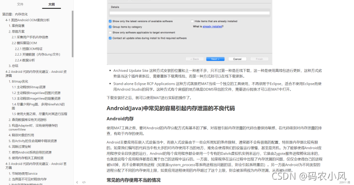
Task: Click the paragraph beginning 使用MAT工具之前
Action: [214, 131]
